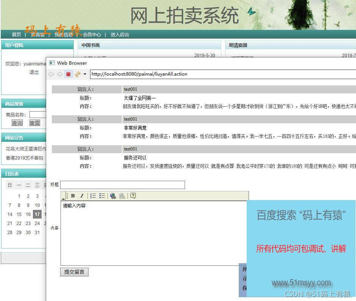Open editor help via the question mark icon
Screen dimensions: 356x301
click(x=133, y=195)
